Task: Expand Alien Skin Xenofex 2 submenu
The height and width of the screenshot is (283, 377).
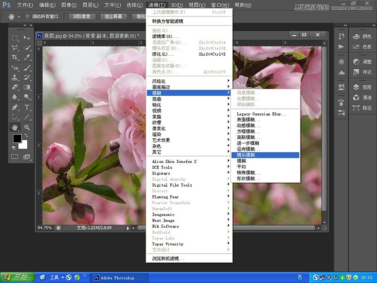Action: click(189, 161)
